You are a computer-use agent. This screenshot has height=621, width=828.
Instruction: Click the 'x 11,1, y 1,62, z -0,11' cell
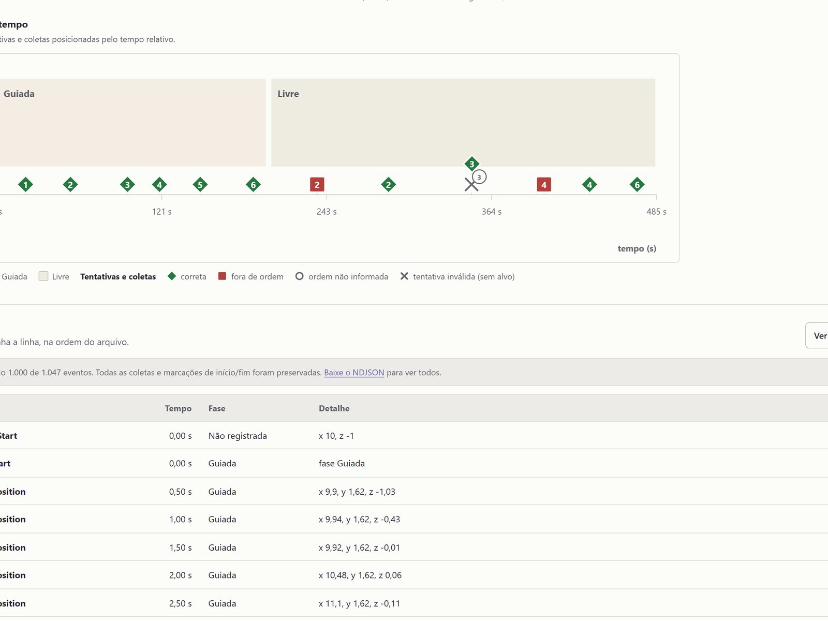coord(359,603)
